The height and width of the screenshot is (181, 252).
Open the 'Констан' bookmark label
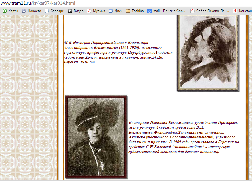(x=245, y=11)
